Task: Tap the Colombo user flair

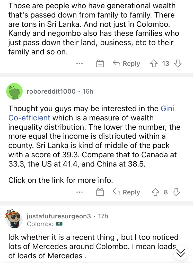Action: click(45, 224)
